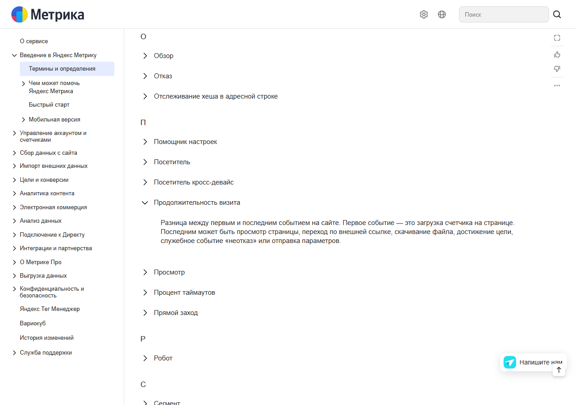Expand Чем может помочь Яндекс Метрика chevron
576x405 pixels.
[x=23, y=84]
